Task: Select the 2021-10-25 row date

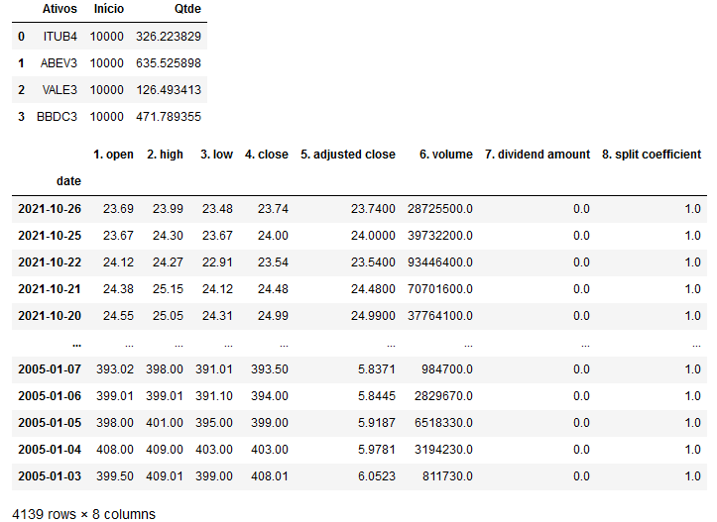Action: tap(50, 236)
